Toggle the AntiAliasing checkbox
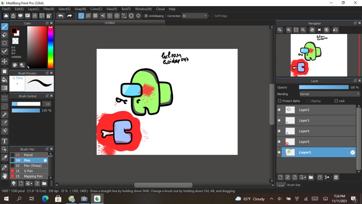Image resolution: width=362 pixels, height=204 pixels. [x=146, y=16]
